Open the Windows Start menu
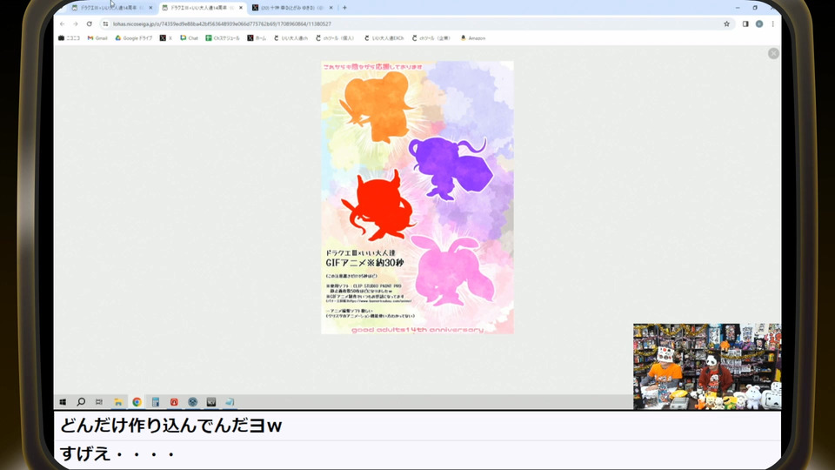 [x=63, y=402]
